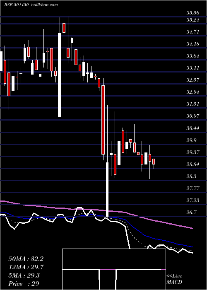Click the 28.3 price axis label
The width and height of the screenshot is (207, 290).
click(x=191, y=176)
